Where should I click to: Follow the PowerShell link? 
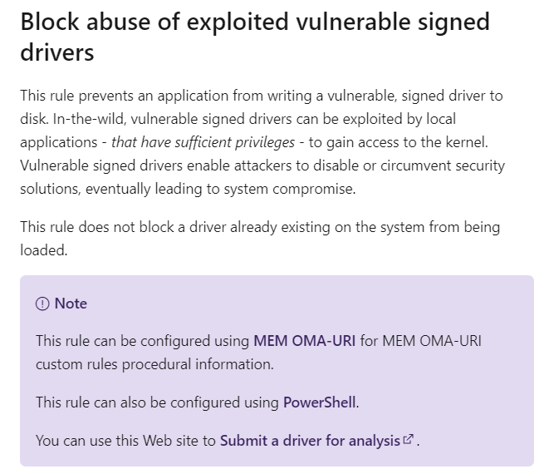pos(320,402)
